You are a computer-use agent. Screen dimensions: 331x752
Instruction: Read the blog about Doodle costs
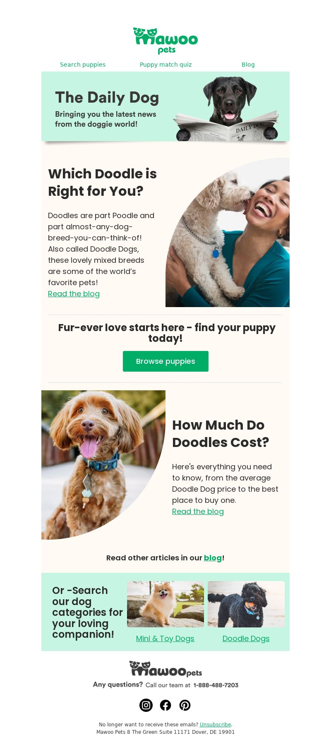tap(198, 512)
